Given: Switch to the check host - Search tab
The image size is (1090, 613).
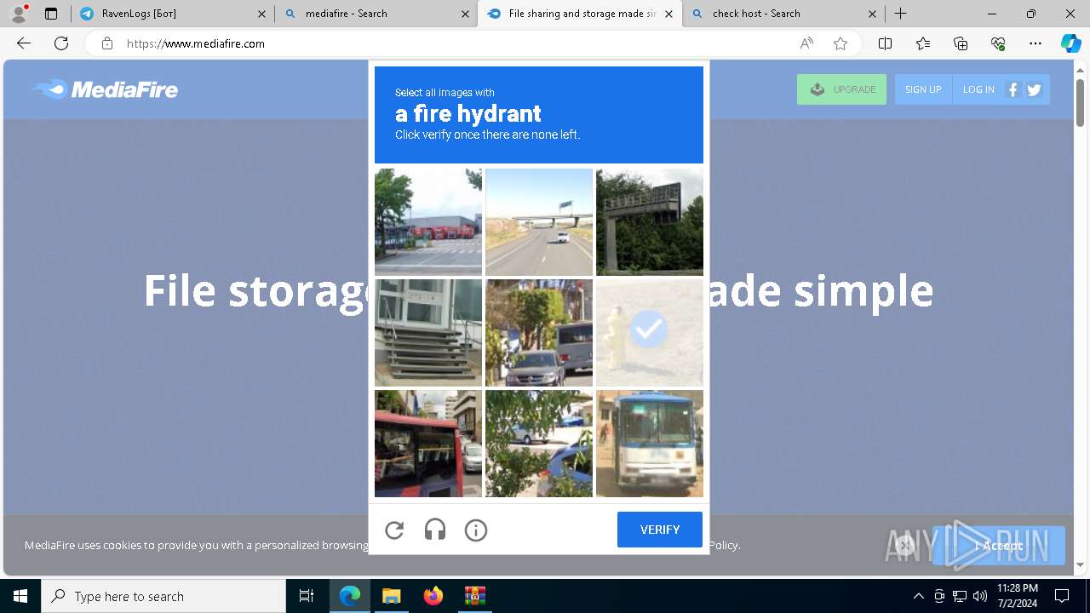Looking at the screenshot, I should 783,14.
